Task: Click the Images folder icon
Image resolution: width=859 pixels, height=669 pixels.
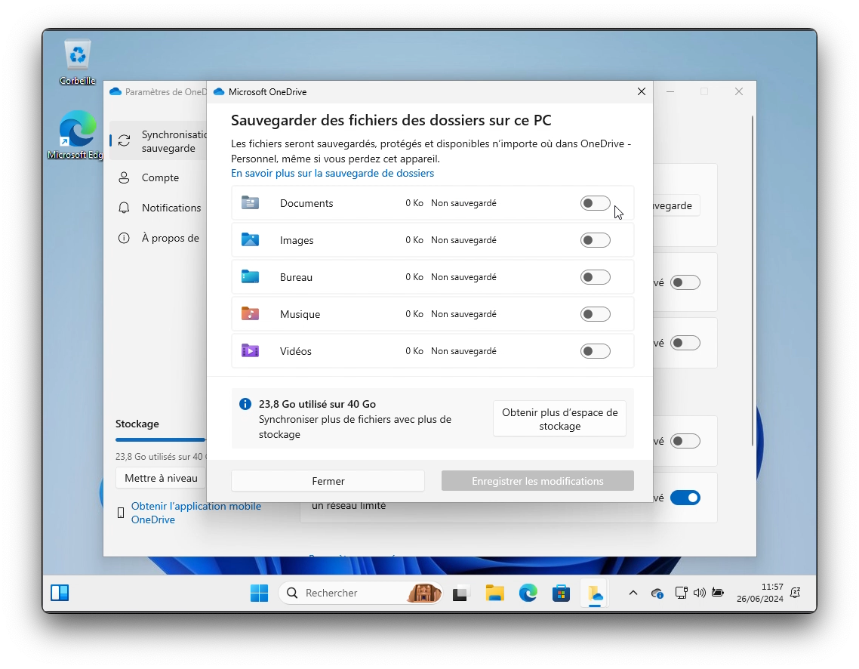Action: click(250, 240)
